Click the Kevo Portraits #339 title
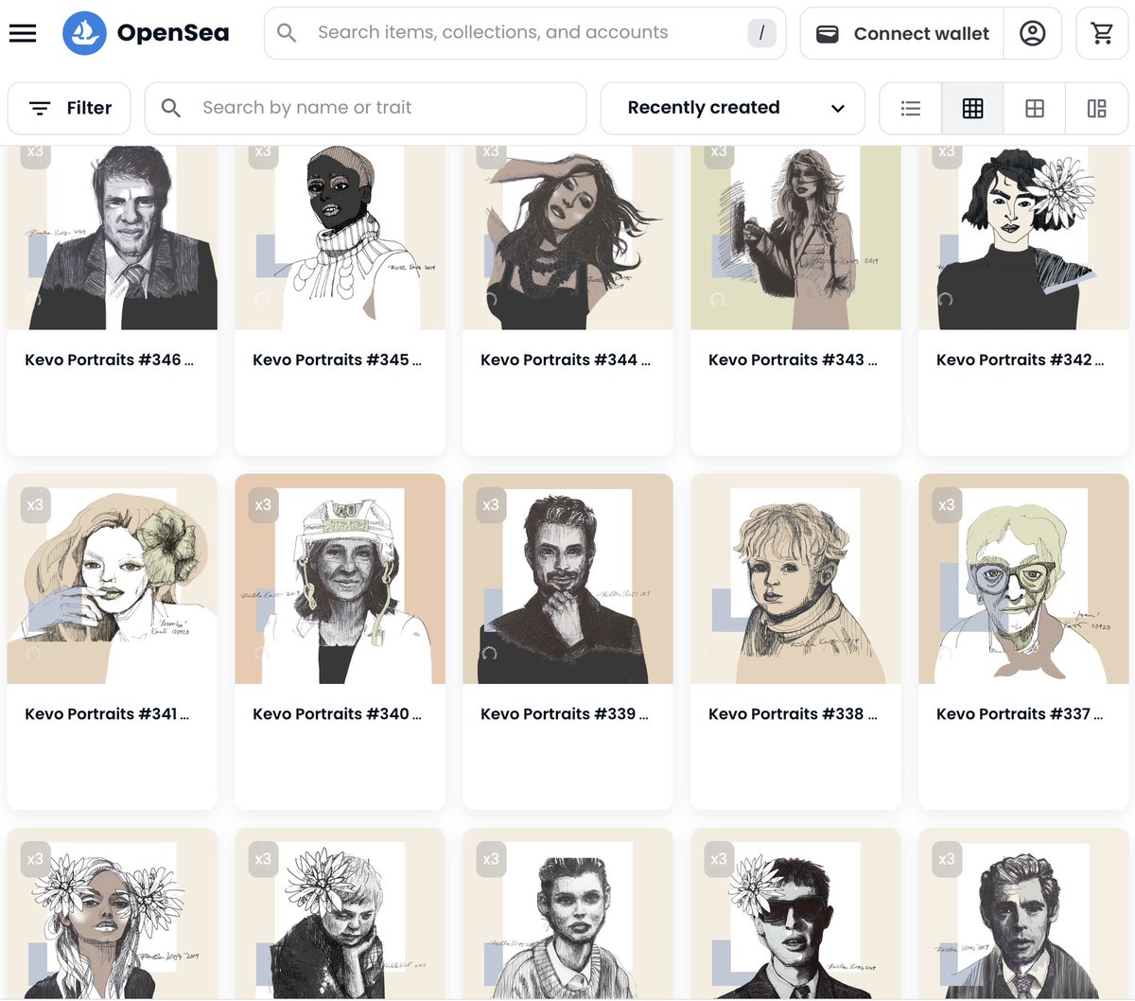 [x=564, y=713]
